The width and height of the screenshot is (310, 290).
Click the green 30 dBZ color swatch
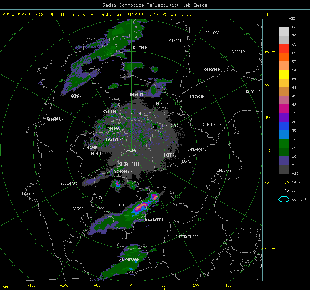point(284,143)
